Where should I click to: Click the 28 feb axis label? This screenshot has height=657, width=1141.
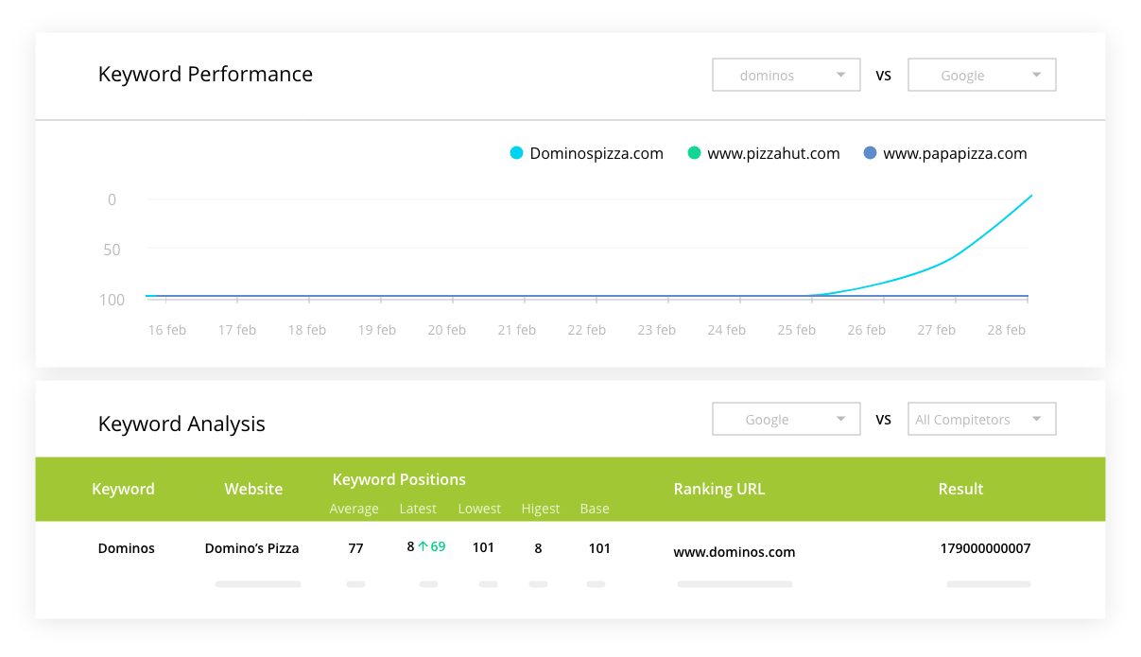pos(1006,330)
